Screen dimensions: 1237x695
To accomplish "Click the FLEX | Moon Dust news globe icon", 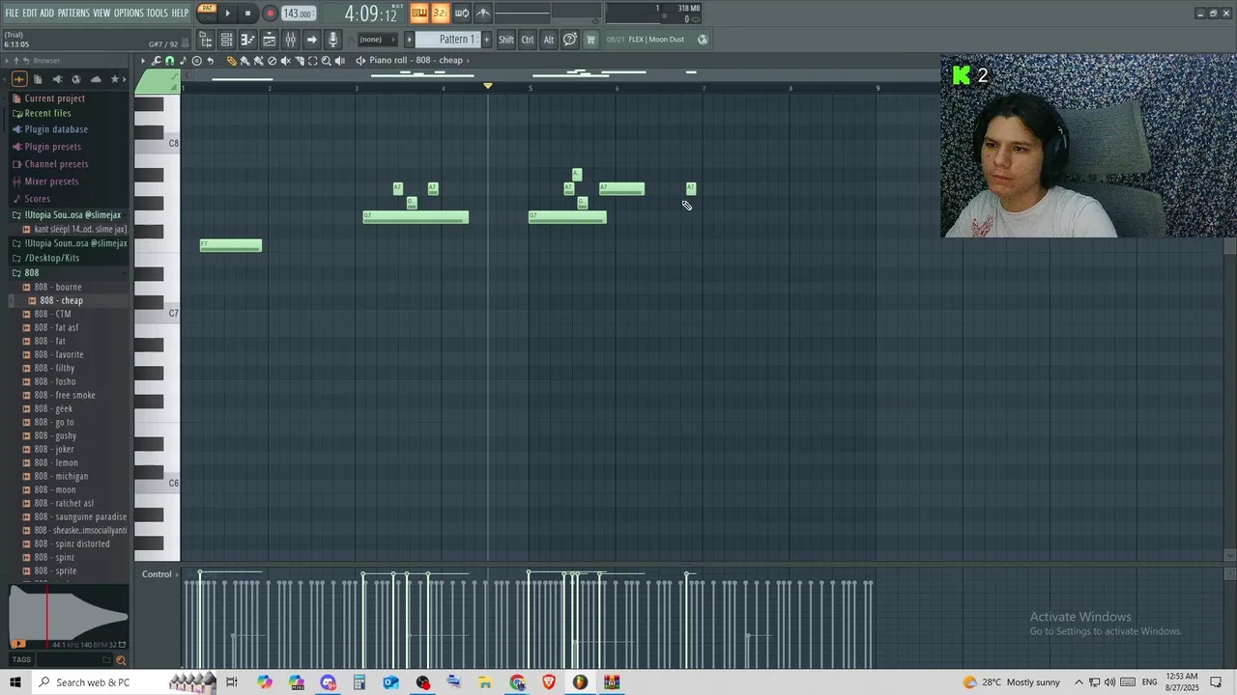I will pyautogui.click(x=703, y=40).
